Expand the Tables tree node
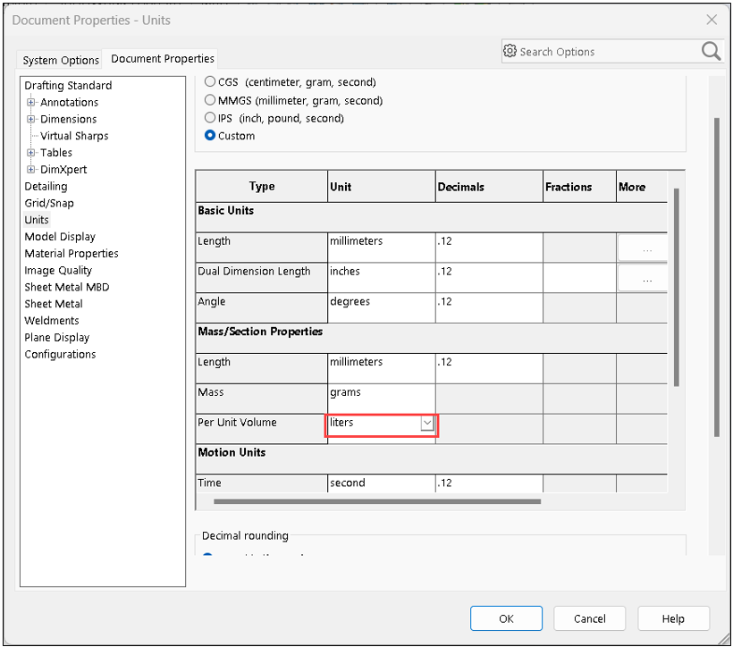 tap(31, 152)
